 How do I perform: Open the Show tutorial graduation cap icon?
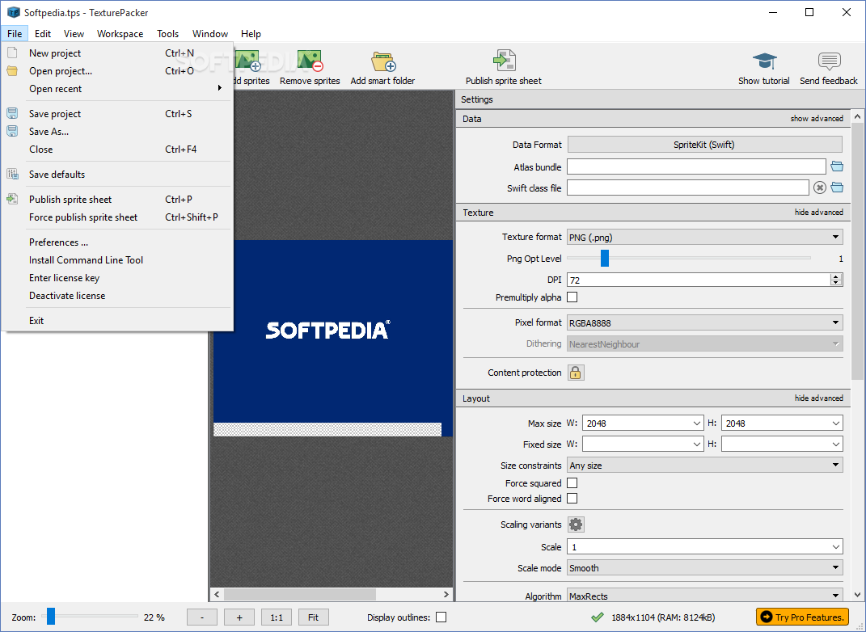point(764,61)
